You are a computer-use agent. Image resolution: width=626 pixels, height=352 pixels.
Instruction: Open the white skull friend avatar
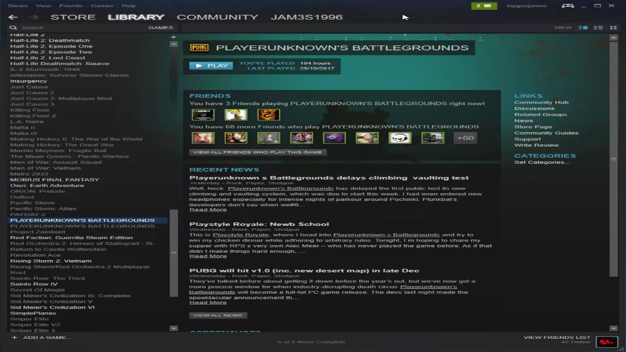(x=400, y=138)
